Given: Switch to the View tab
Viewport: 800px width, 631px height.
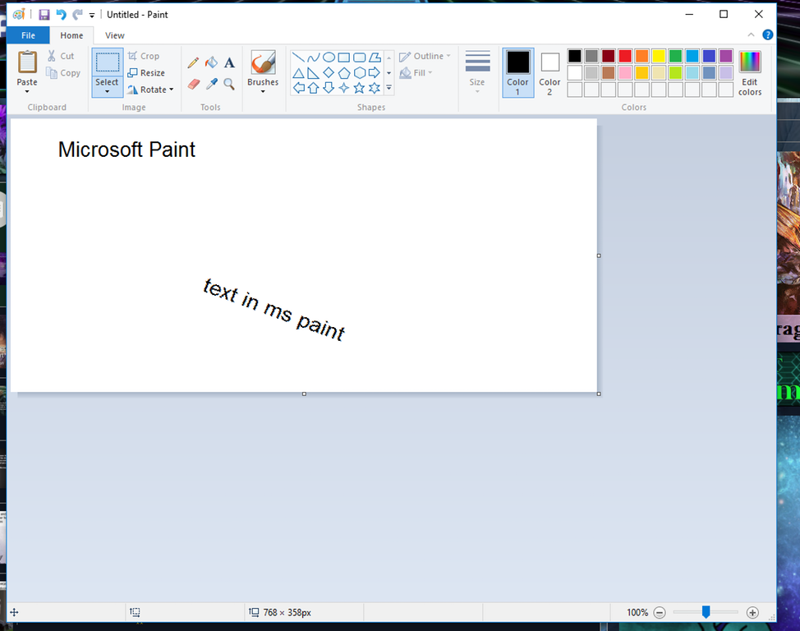Looking at the screenshot, I should 115,35.
